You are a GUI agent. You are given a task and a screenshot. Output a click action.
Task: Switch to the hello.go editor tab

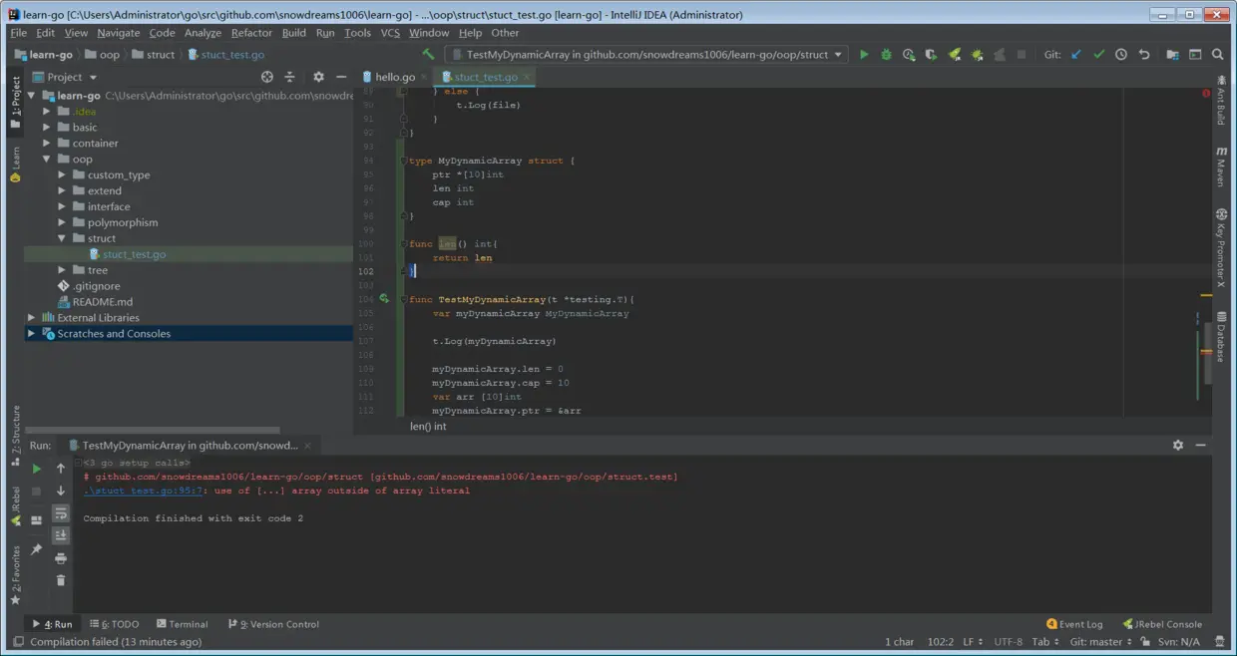(x=393, y=76)
